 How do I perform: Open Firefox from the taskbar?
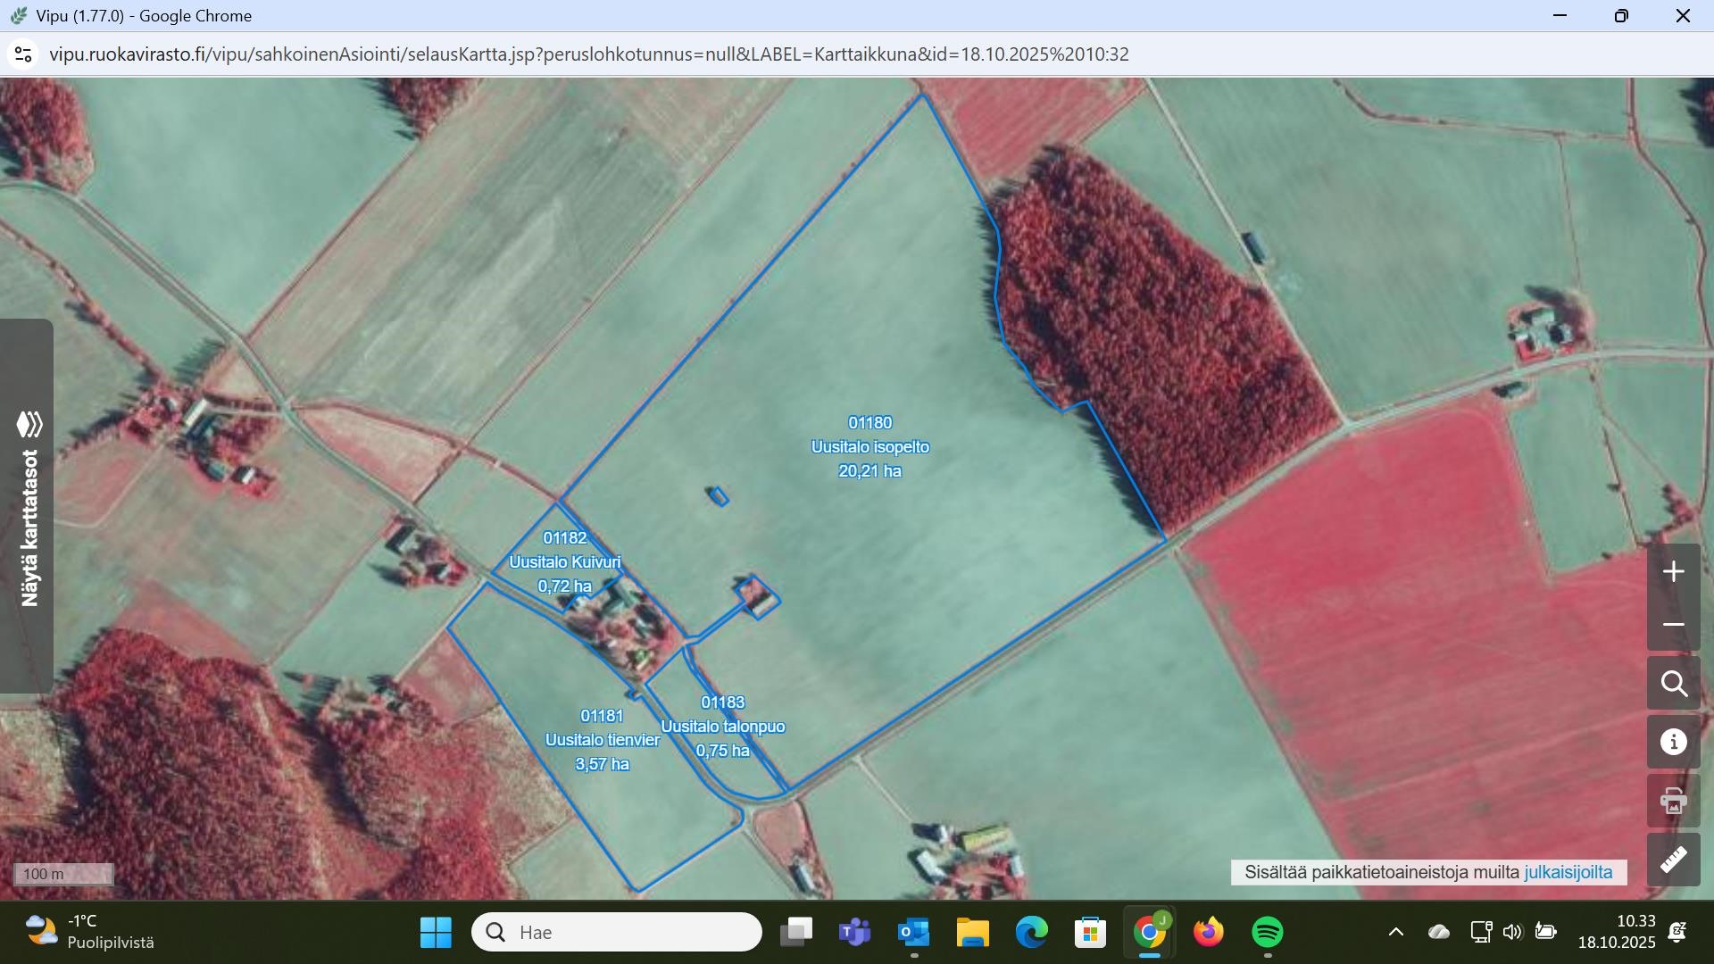click(x=1209, y=933)
